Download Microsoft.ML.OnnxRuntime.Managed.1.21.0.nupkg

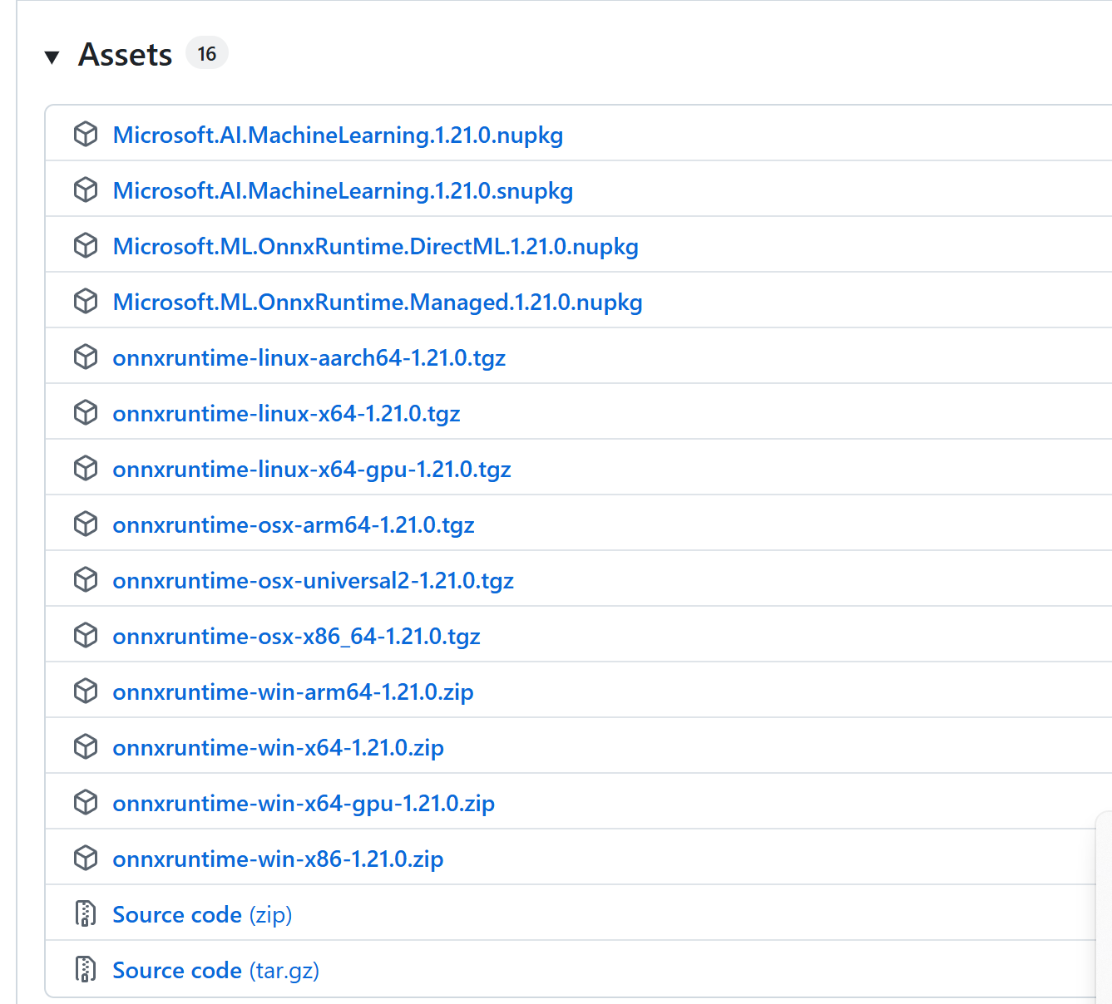click(378, 302)
